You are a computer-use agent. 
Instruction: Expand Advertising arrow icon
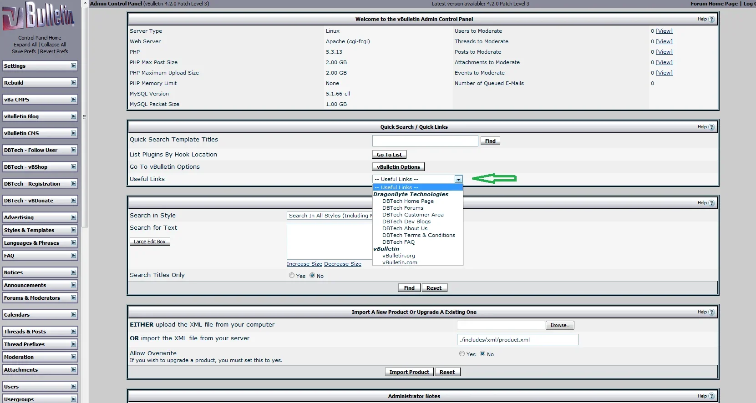click(73, 217)
